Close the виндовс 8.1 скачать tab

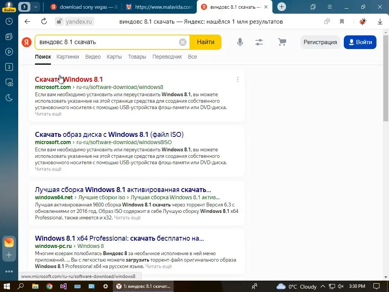(x=266, y=7)
